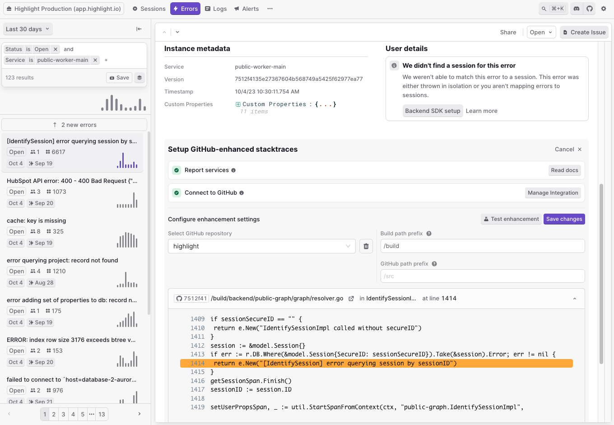
Task: Switch to the Sessions tab
Action: 149,9
